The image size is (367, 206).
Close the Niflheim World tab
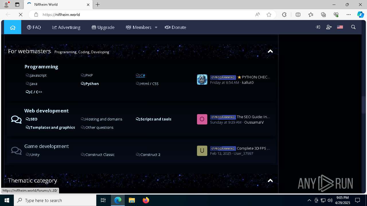click(88, 5)
